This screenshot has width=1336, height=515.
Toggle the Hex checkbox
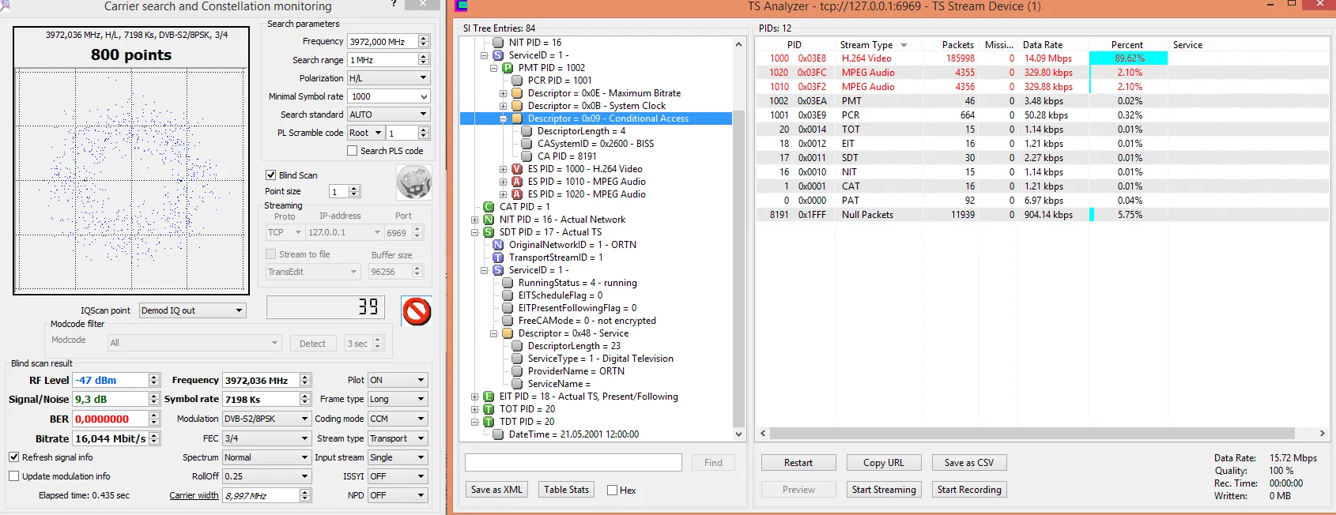pyautogui.click(x=612, y=491)
